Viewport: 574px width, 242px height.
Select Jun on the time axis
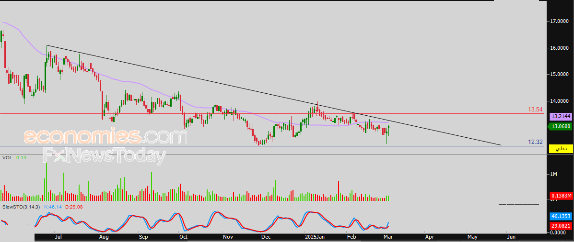pos(511,237)
